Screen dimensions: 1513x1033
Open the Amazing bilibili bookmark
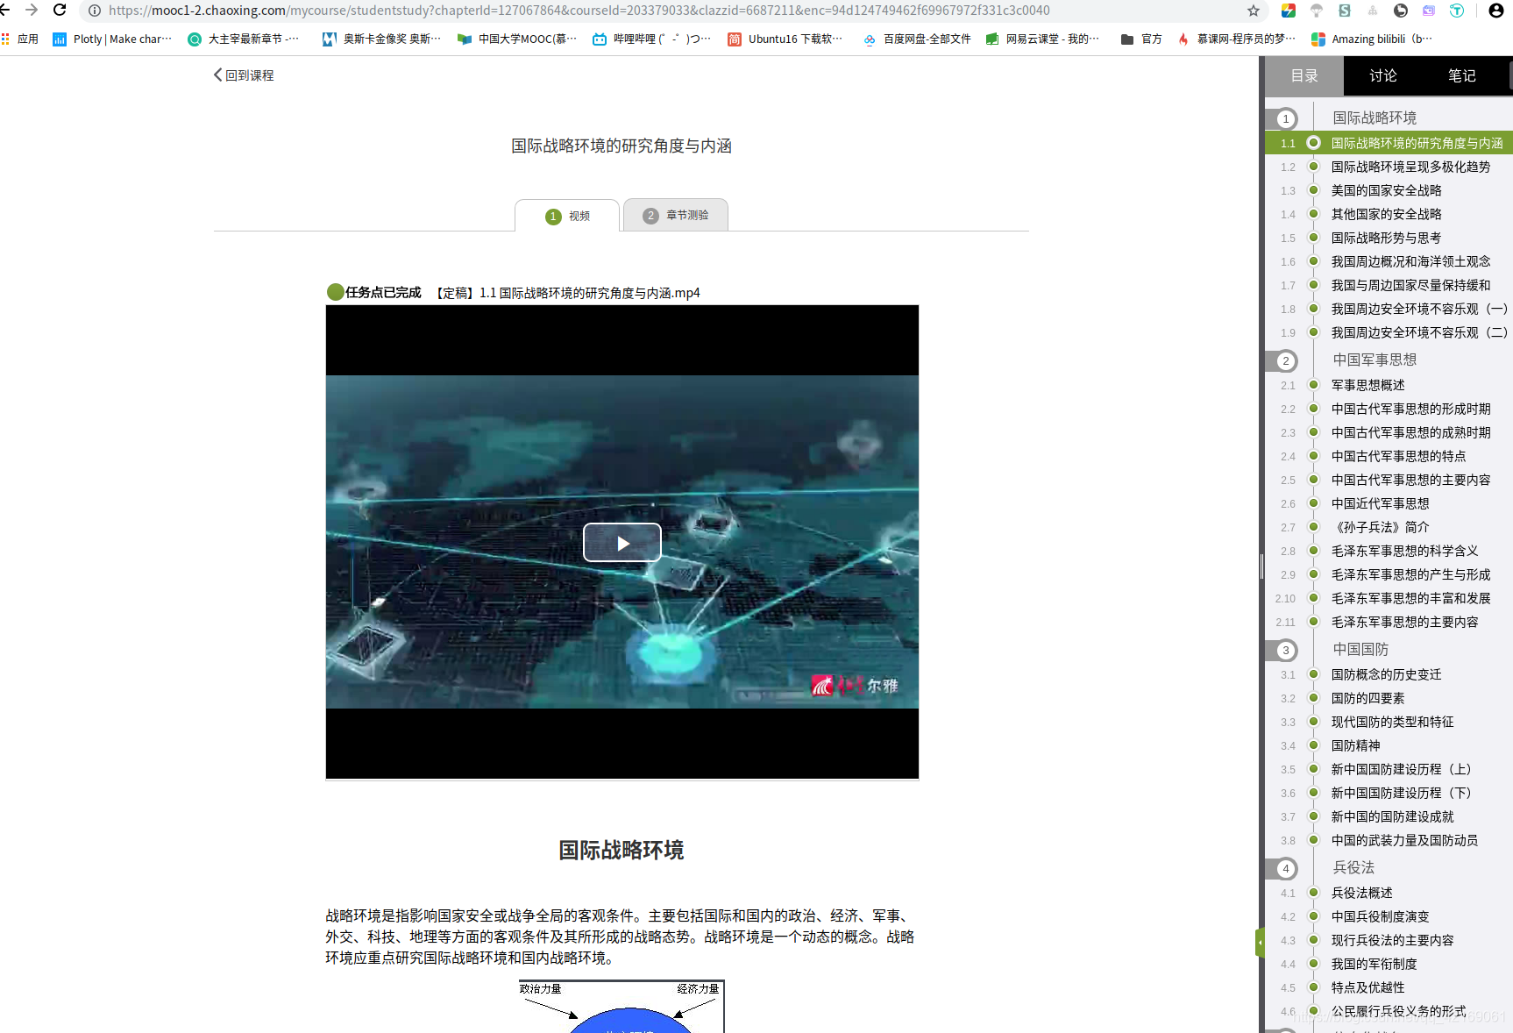pos(1372,39)
